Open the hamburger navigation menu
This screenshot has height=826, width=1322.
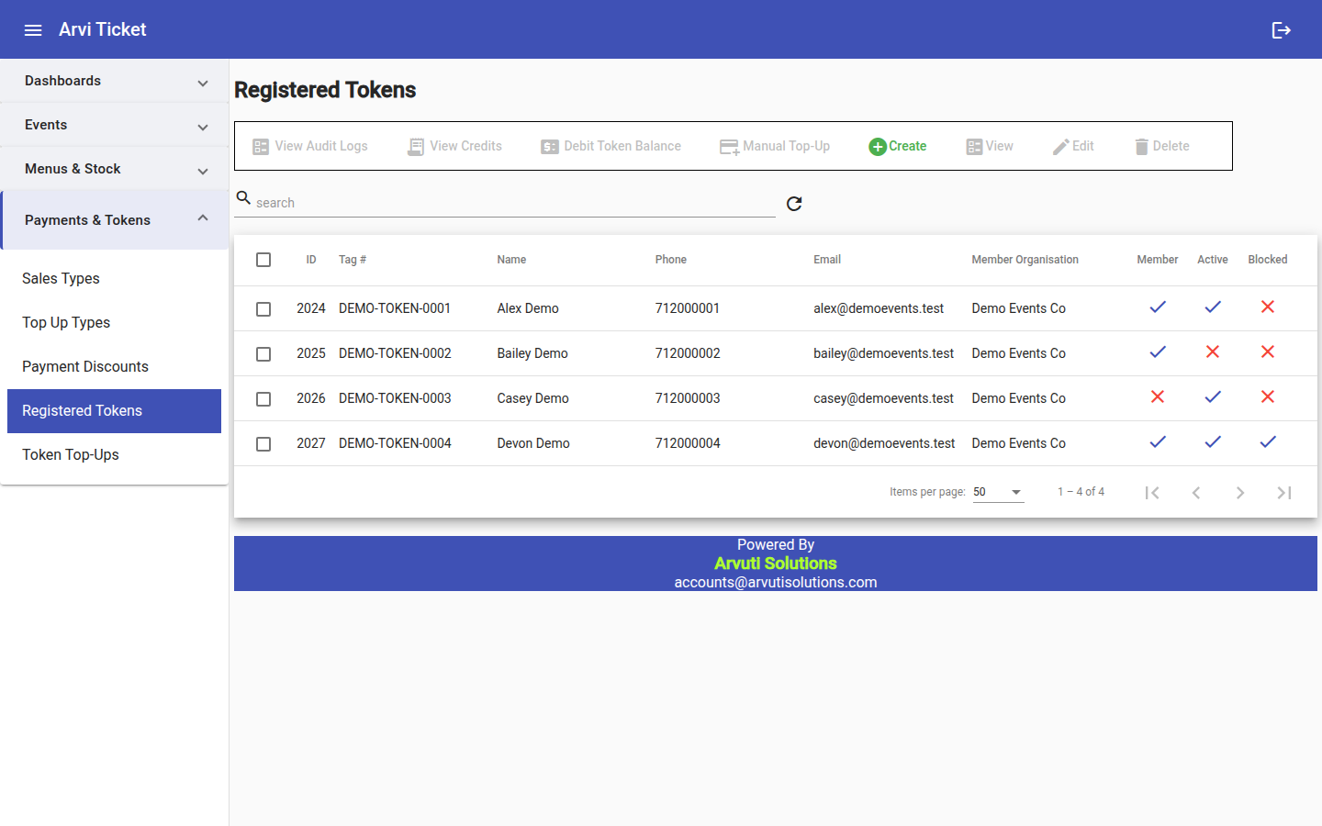coord(33,30)
